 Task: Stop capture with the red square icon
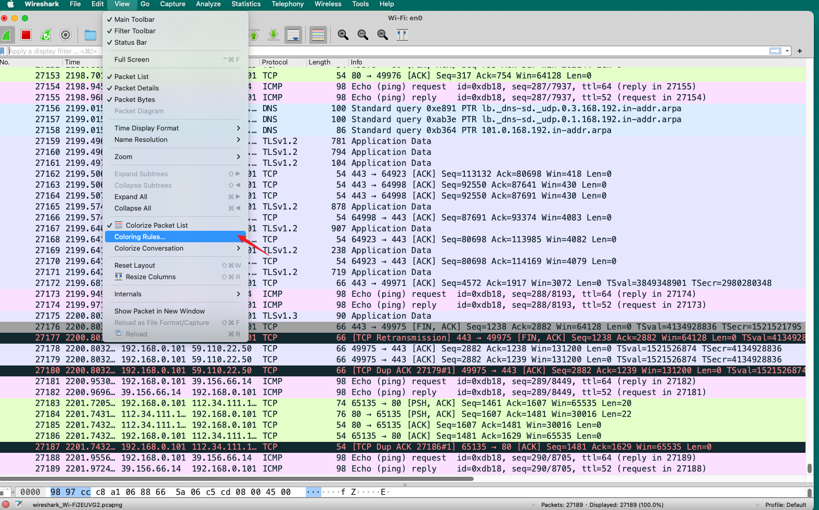[26, 35]
